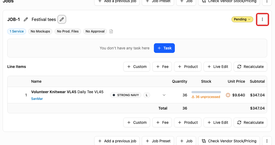This screenshot has width=275, height=145.
Task: Click Custom below the line items table
Action: tap(137, 122)
